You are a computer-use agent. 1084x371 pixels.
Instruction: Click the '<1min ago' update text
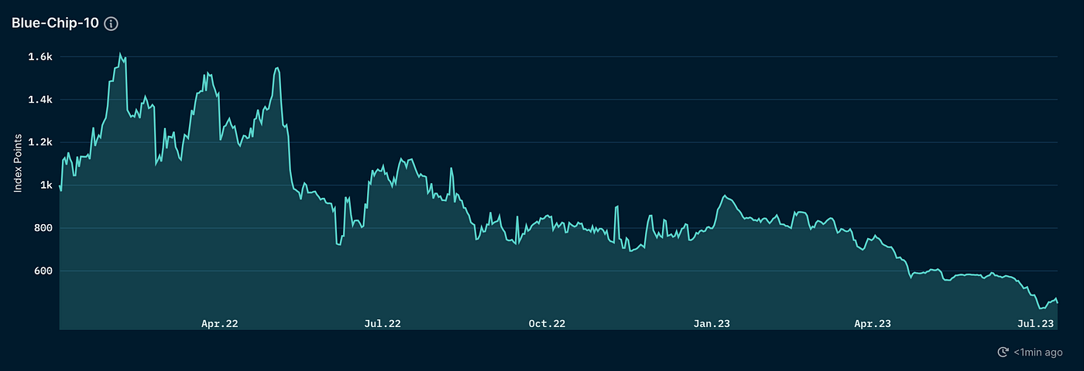[1038, 352]
